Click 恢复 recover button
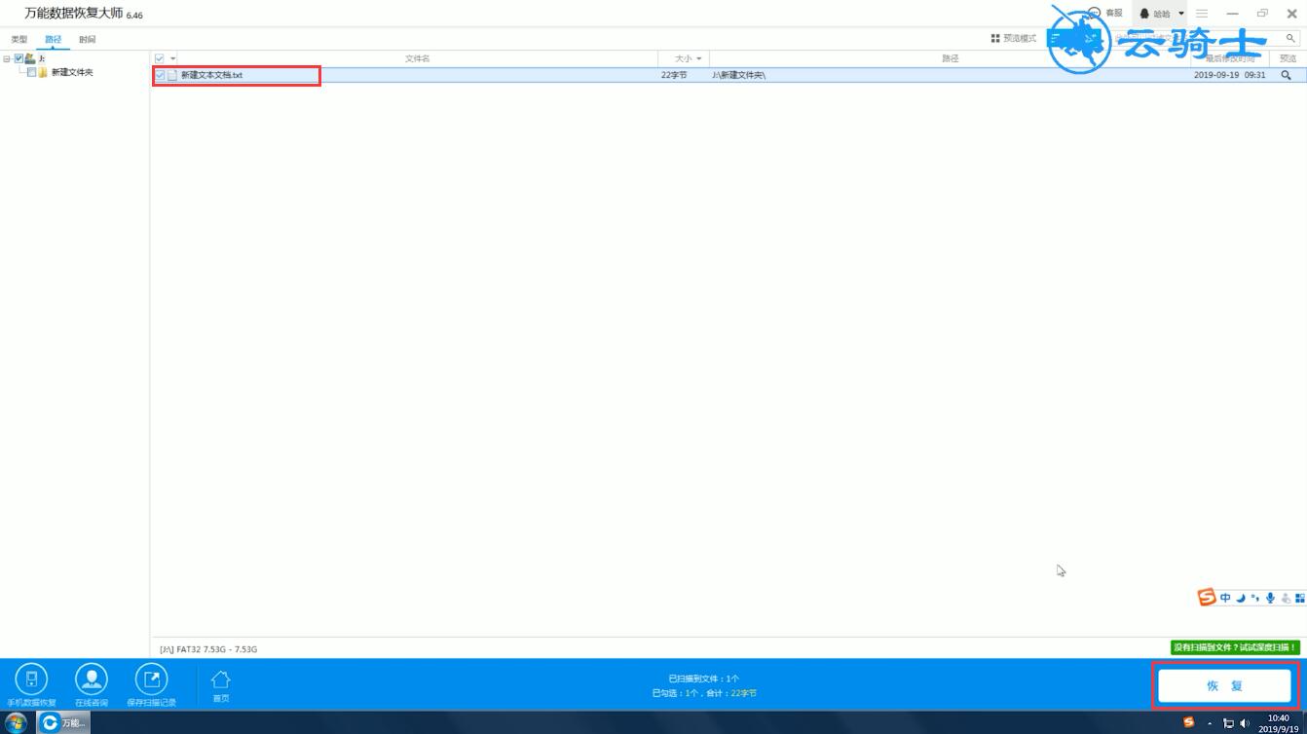The height and width of the screenshot is (734, 1307). 1225,686
